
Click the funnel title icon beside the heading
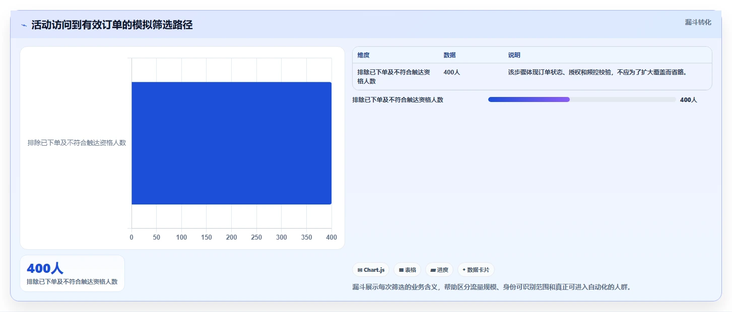pyautogui.click(x=24, y=25)
